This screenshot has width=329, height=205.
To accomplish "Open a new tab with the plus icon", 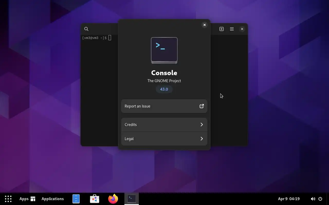I will pyautogui.click(x=222, y=29).
